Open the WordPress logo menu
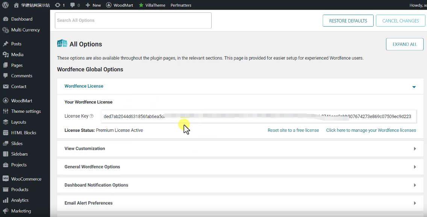This screenshot has height=217, width=427. tap(5, 5)
